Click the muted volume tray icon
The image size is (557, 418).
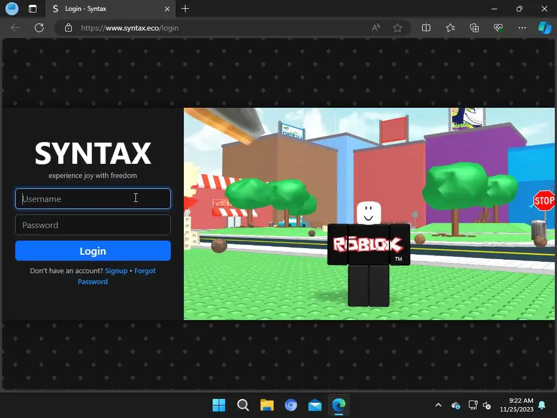coord(487,405)
